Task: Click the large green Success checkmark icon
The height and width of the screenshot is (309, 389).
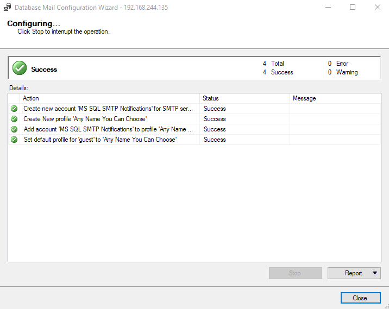Action: point(20,68)
